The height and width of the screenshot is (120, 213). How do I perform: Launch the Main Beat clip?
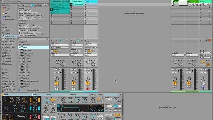(52, 10)
